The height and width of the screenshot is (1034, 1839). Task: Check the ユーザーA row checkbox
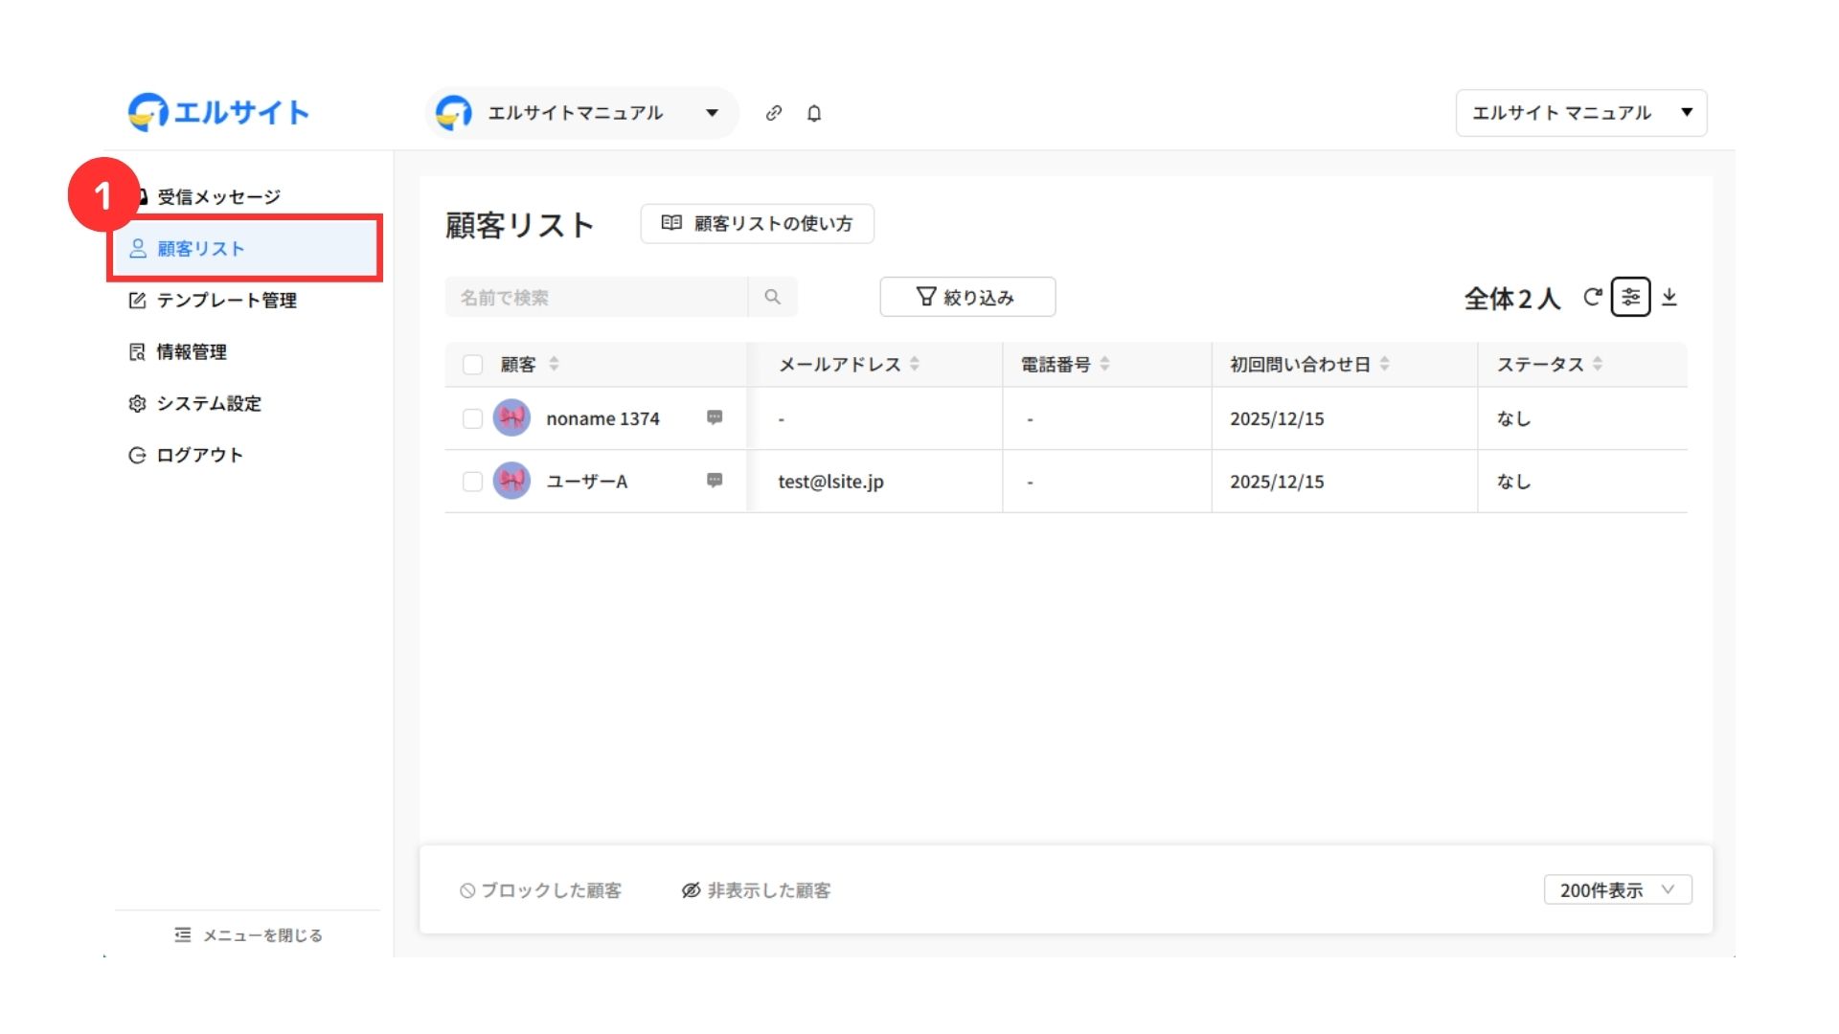point(472,482)
